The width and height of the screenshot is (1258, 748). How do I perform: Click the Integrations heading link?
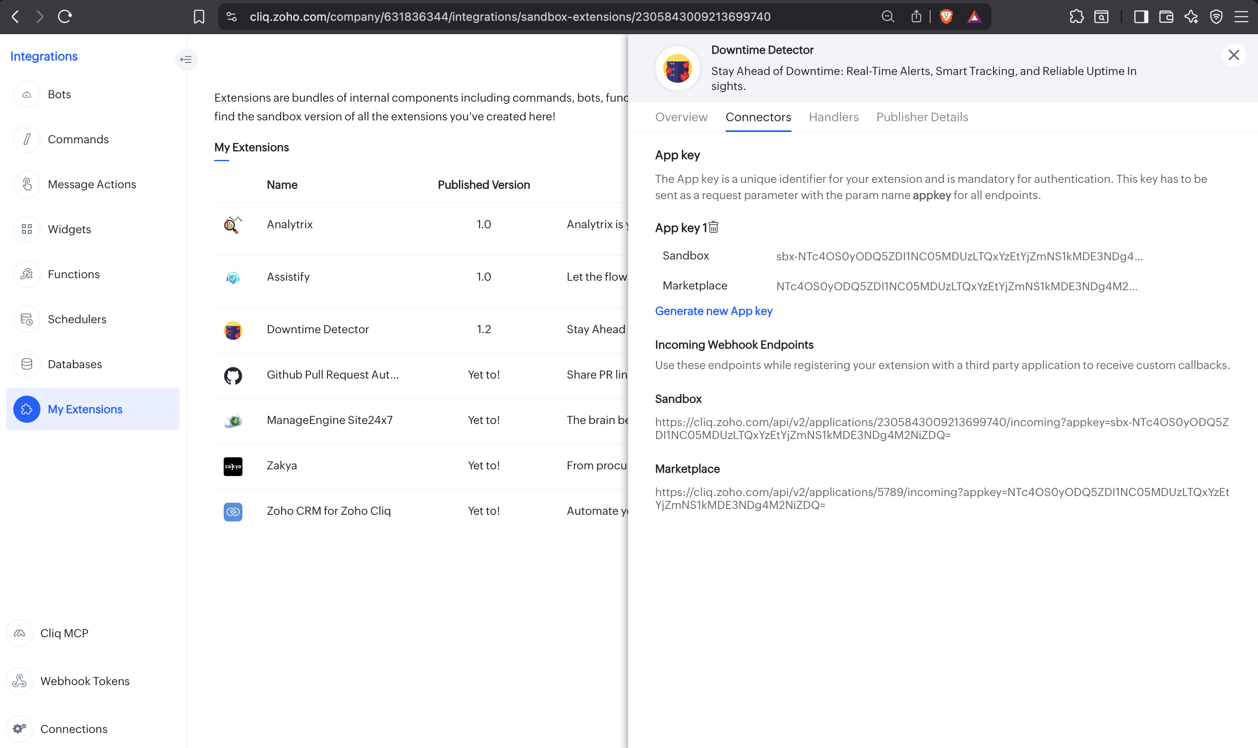pyautogui.click(x=44, y=56)
